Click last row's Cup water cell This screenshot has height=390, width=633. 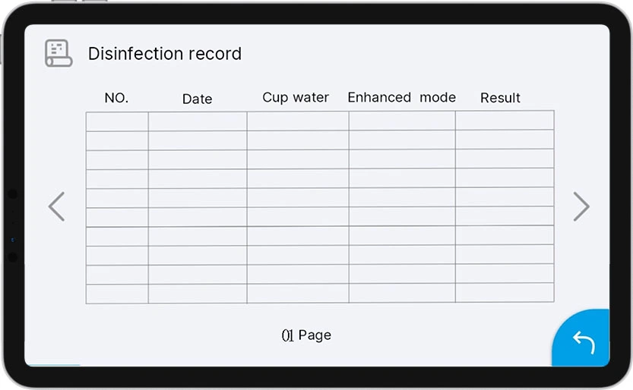298,294
